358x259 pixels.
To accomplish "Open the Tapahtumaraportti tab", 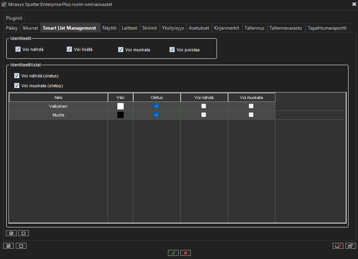I will point(327,28).
